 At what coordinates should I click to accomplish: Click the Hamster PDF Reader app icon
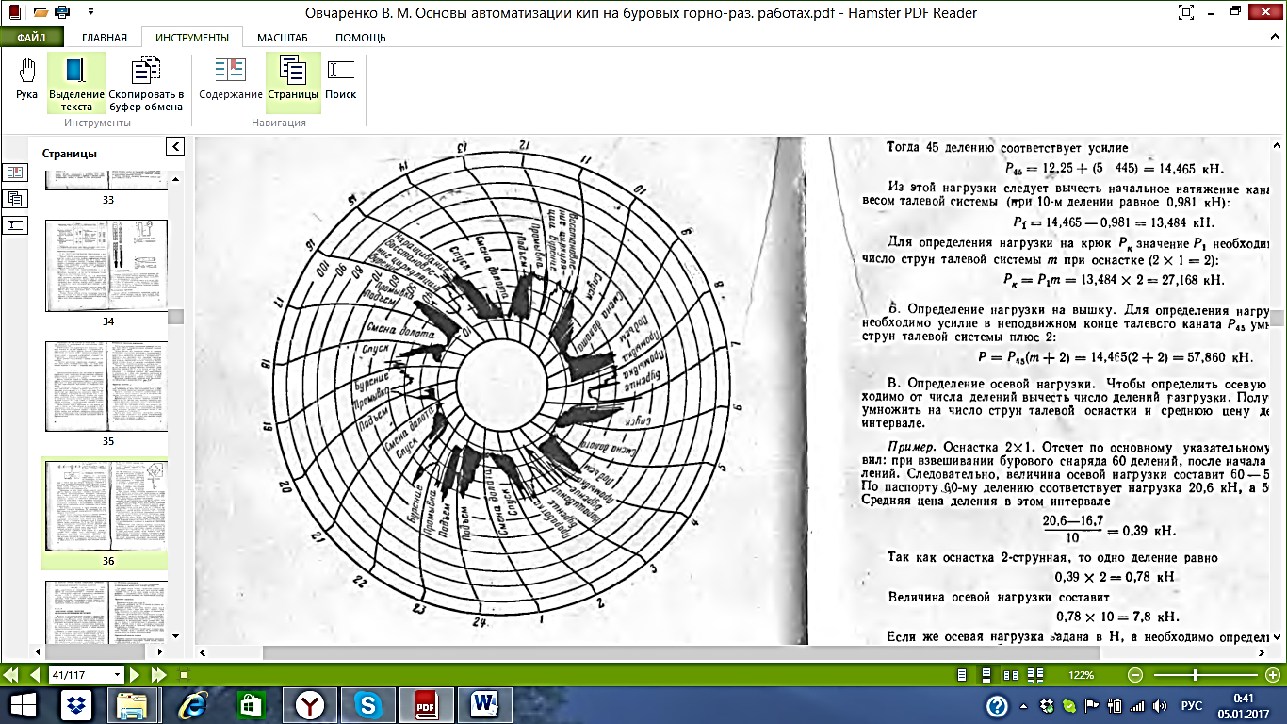(x=14, y=12)
